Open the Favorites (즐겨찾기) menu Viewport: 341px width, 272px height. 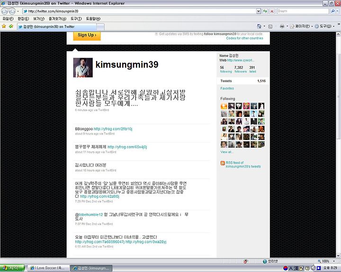coord(57,18)
